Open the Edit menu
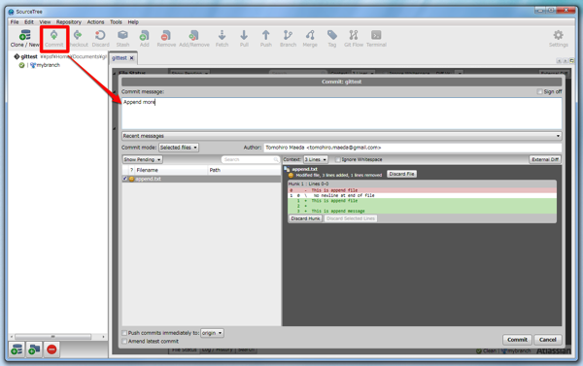583x366 pixels. point(29,22)
